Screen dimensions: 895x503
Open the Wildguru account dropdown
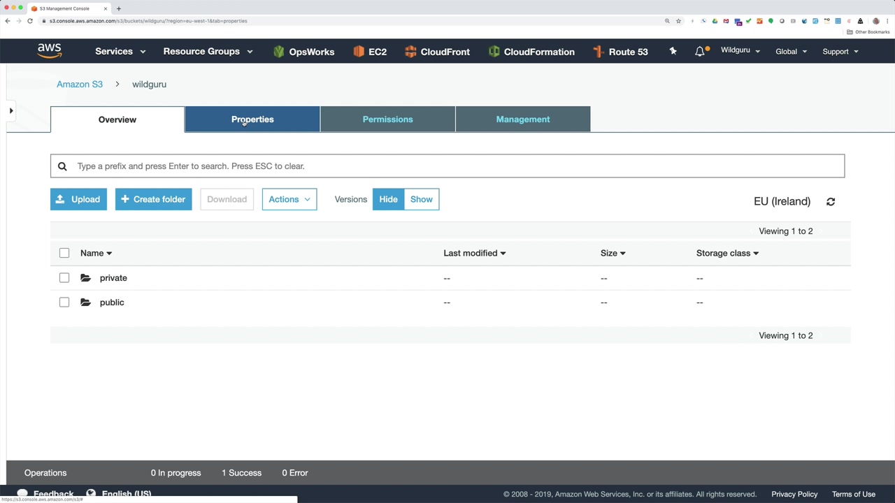click(x=740, y=50)
